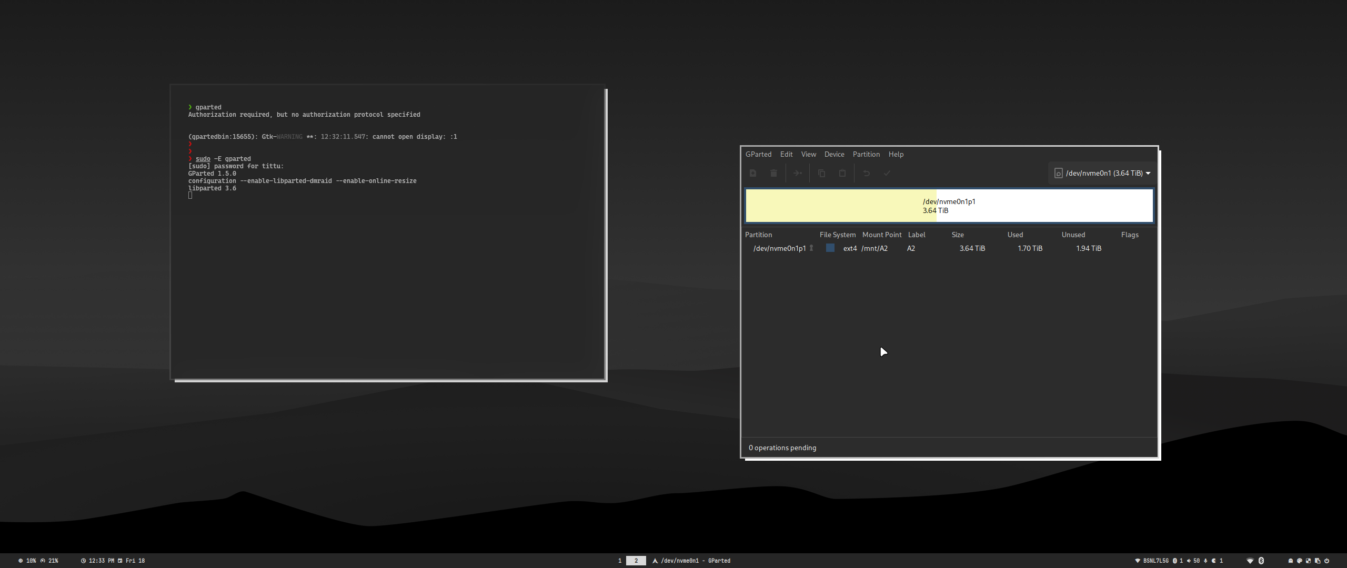Click the palette icon in the system bar
Viewport: 1347px width, 568px height.
(1300, 561)
